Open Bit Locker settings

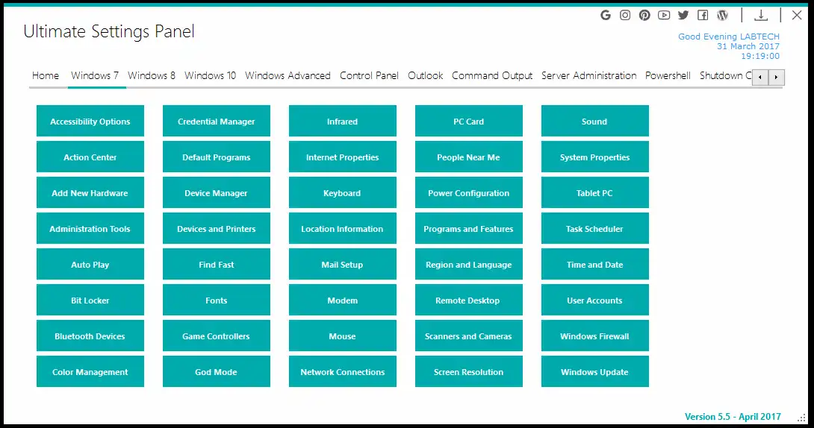(x=90, y=300)
